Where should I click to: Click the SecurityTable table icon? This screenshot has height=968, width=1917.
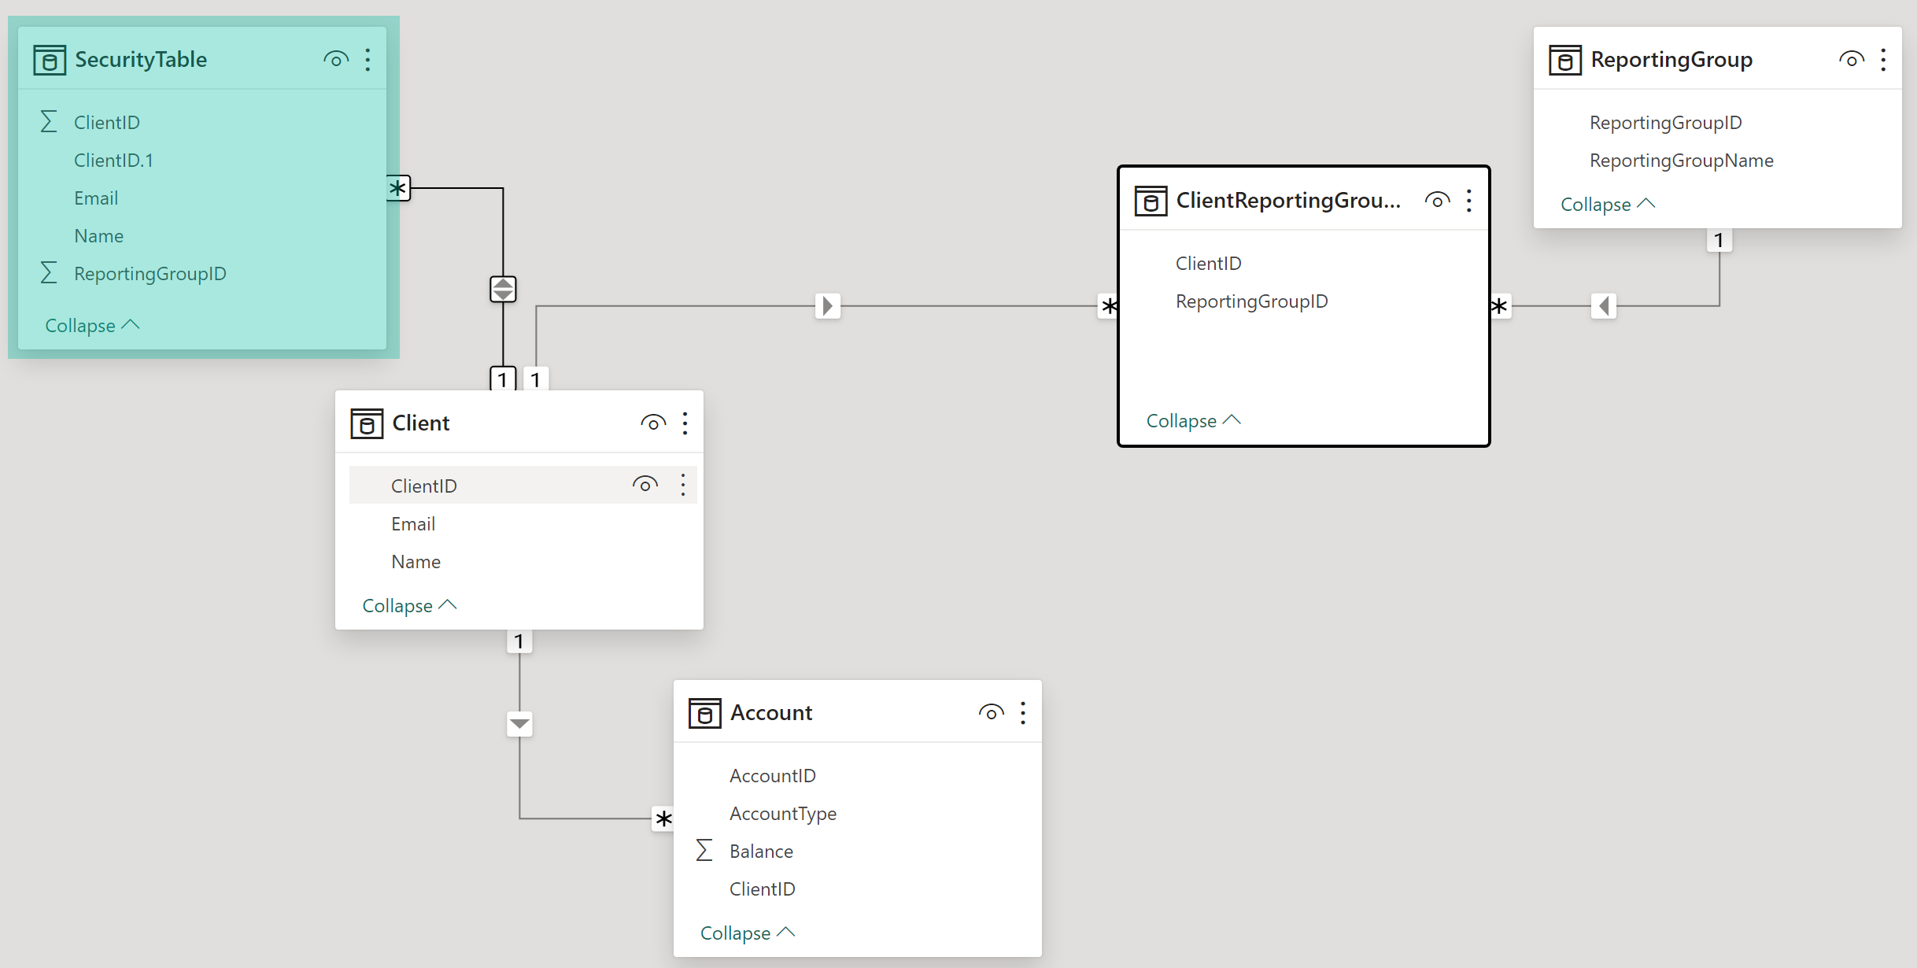point(50,60)
